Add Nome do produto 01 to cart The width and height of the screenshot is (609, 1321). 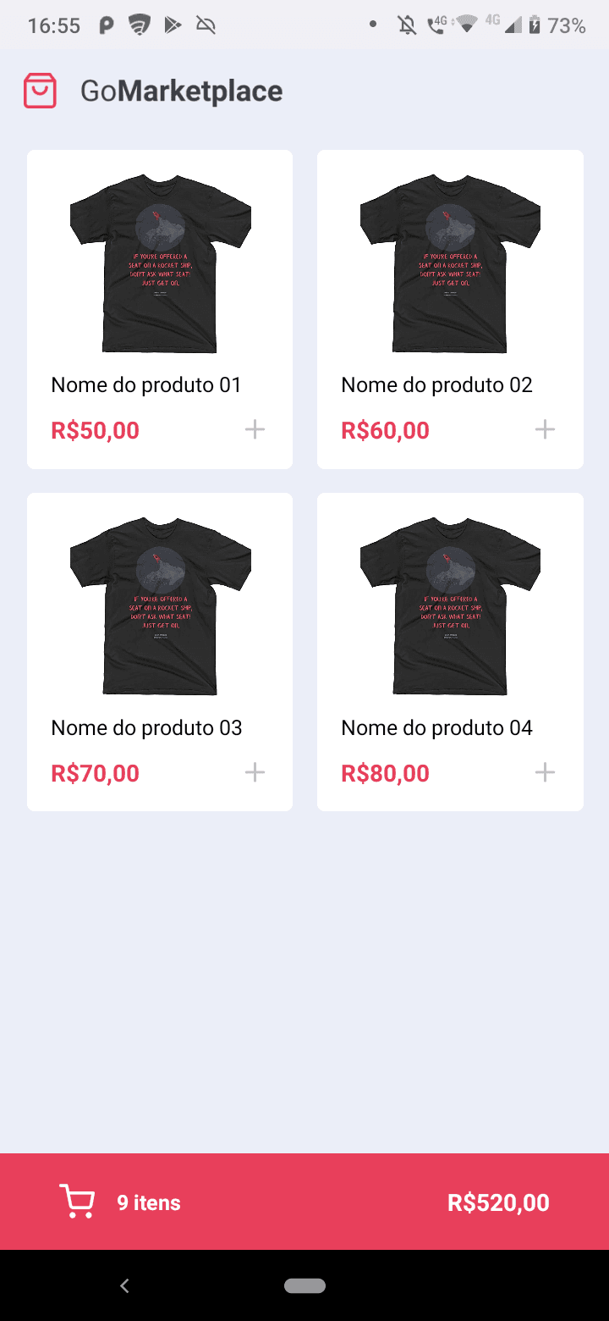pyautogui.click(x=255, y=429)
